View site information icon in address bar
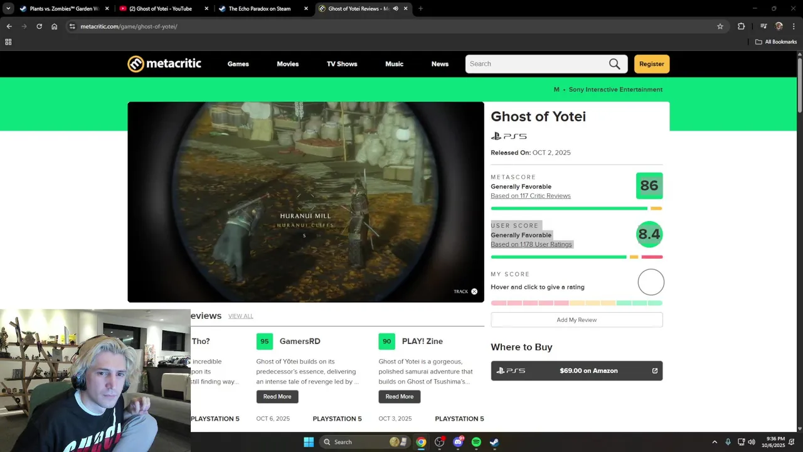803x452 pixels. [72, 26]
